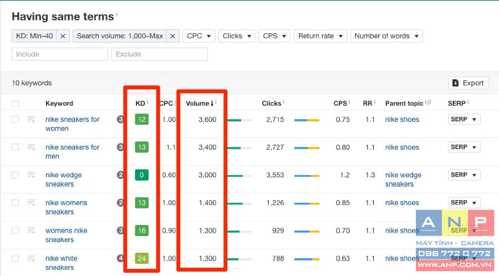The height and width of the screenshot is (276, 499).
Task: Open the nike sneakers for women keyword
Action: (x=72, y=124)
